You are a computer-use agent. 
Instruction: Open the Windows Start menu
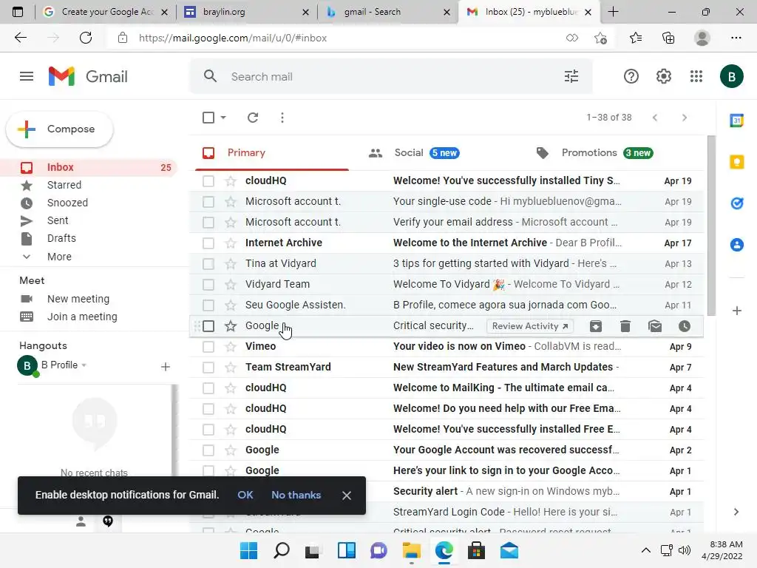point(248,550)
